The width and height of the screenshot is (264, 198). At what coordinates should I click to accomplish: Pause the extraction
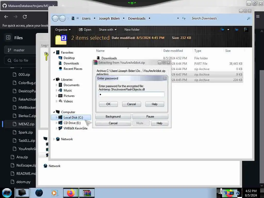coord(150,117)
